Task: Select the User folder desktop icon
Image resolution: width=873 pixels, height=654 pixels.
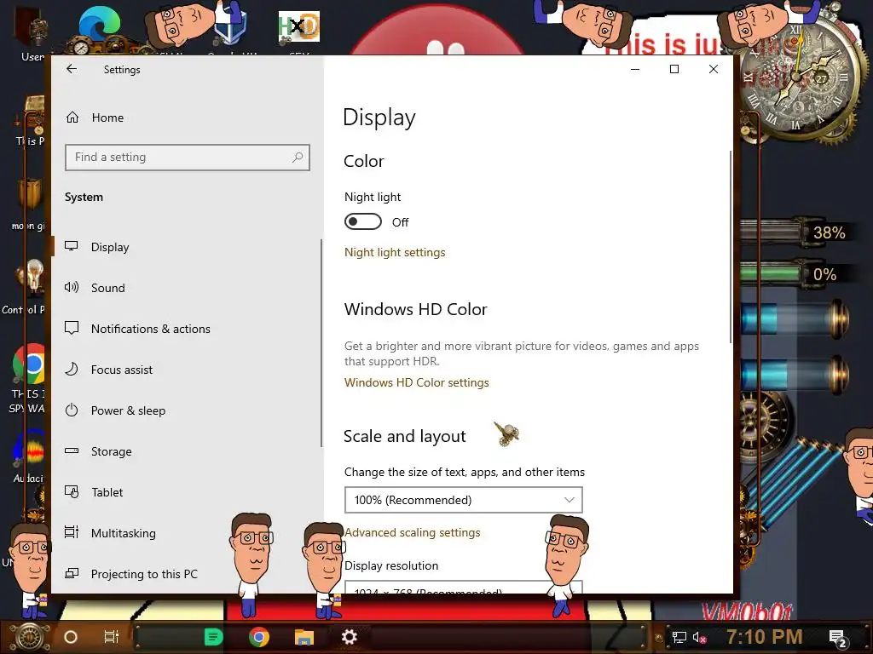Action: tap(32, 33)
